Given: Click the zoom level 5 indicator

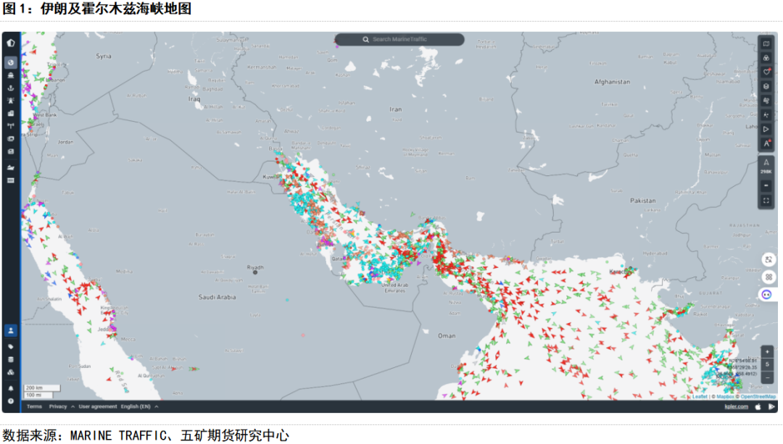Looking at the screenshot, I should tap(767, 364).
